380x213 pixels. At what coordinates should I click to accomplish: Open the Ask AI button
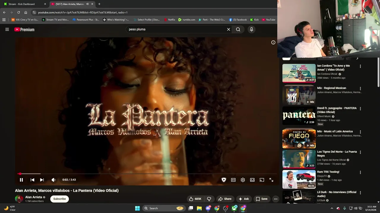pyautogui.click(x=243, y=199)
